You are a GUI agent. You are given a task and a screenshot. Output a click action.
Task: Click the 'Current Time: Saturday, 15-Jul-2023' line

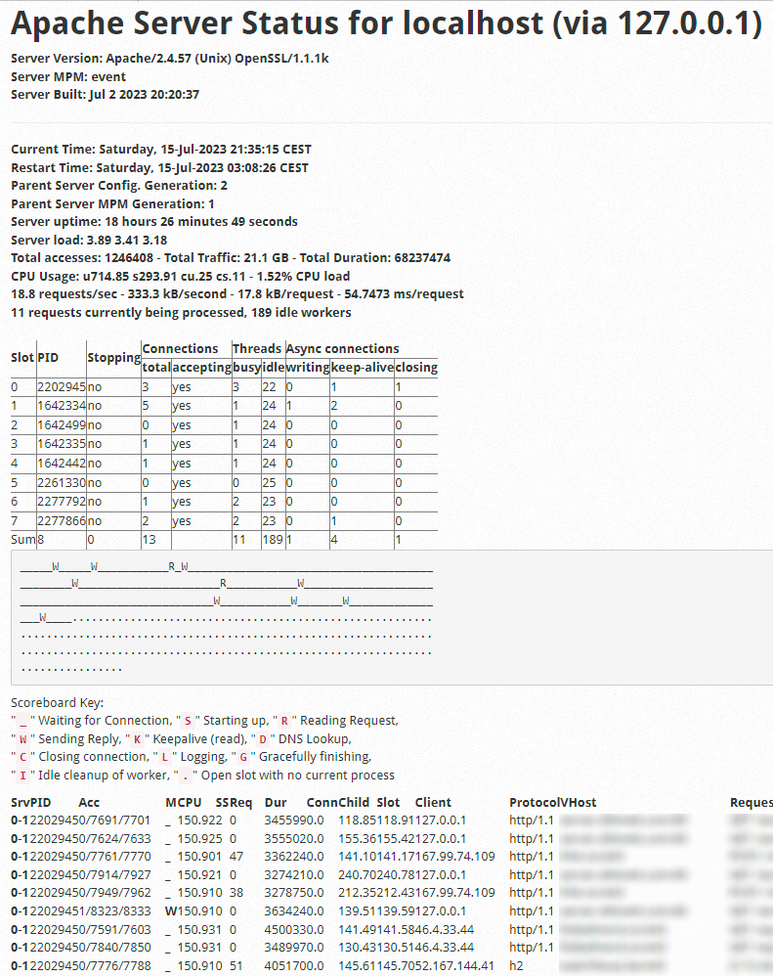161,150
